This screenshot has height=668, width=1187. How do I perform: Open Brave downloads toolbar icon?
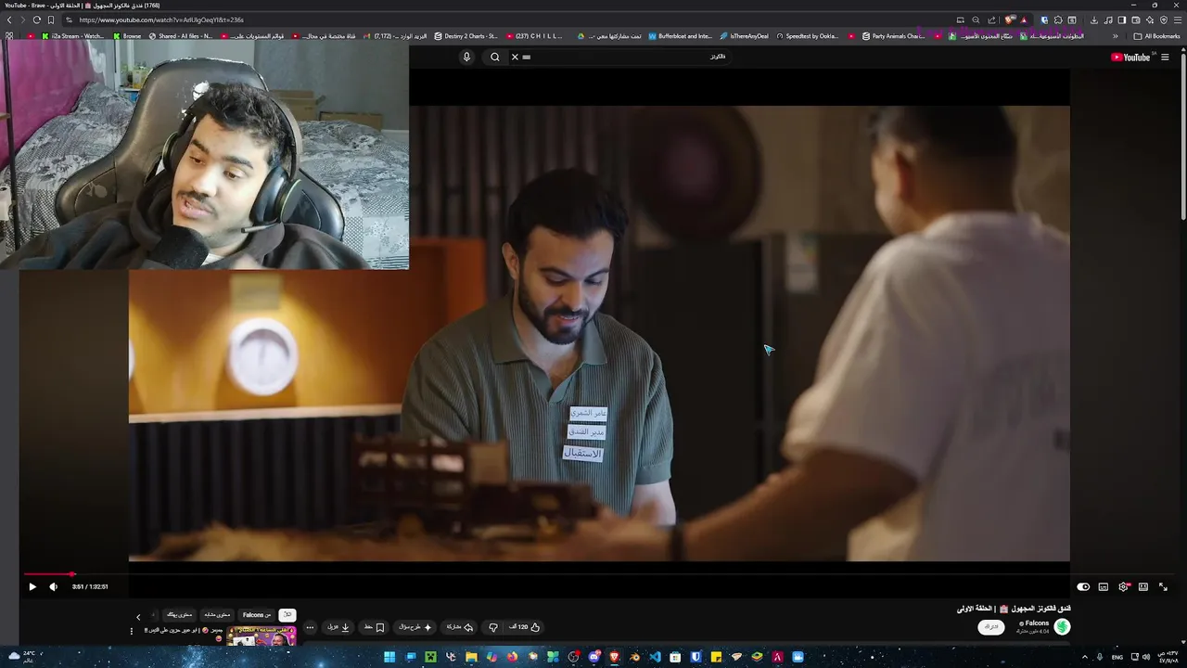[1094, 19]
